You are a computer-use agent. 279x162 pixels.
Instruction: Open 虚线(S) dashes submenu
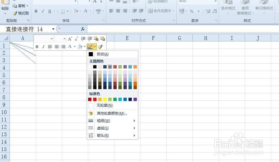112,128
